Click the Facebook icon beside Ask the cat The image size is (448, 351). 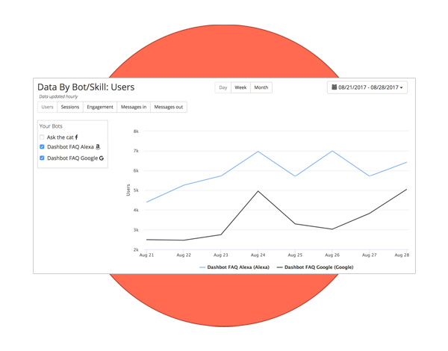pyautogui.click(x=76, y=137)
